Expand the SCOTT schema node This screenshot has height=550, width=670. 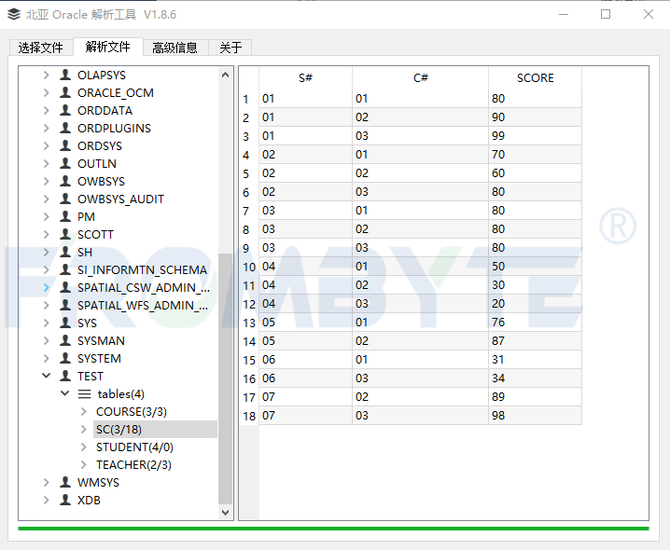(x=46, y=234)
